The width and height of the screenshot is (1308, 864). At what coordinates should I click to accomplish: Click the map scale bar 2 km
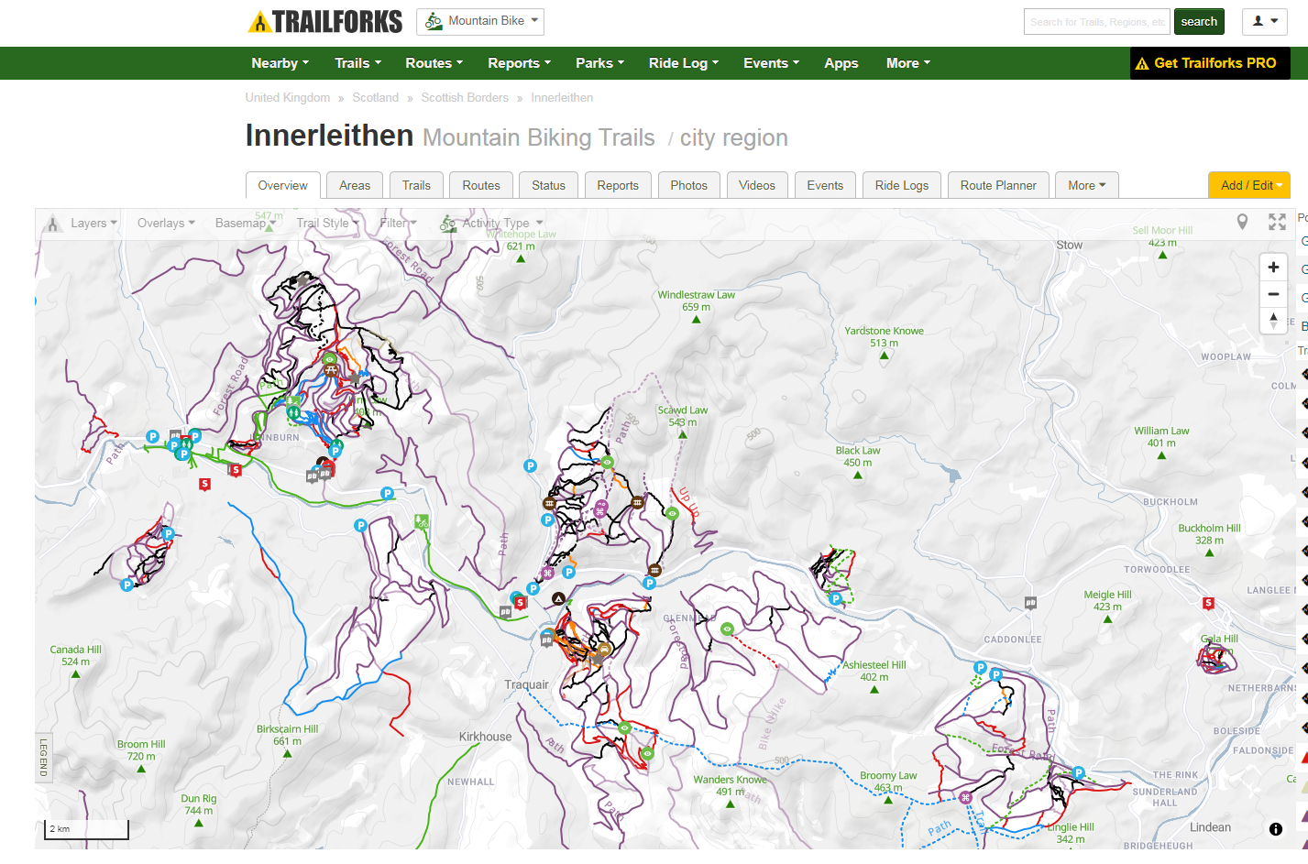(86, 829)
